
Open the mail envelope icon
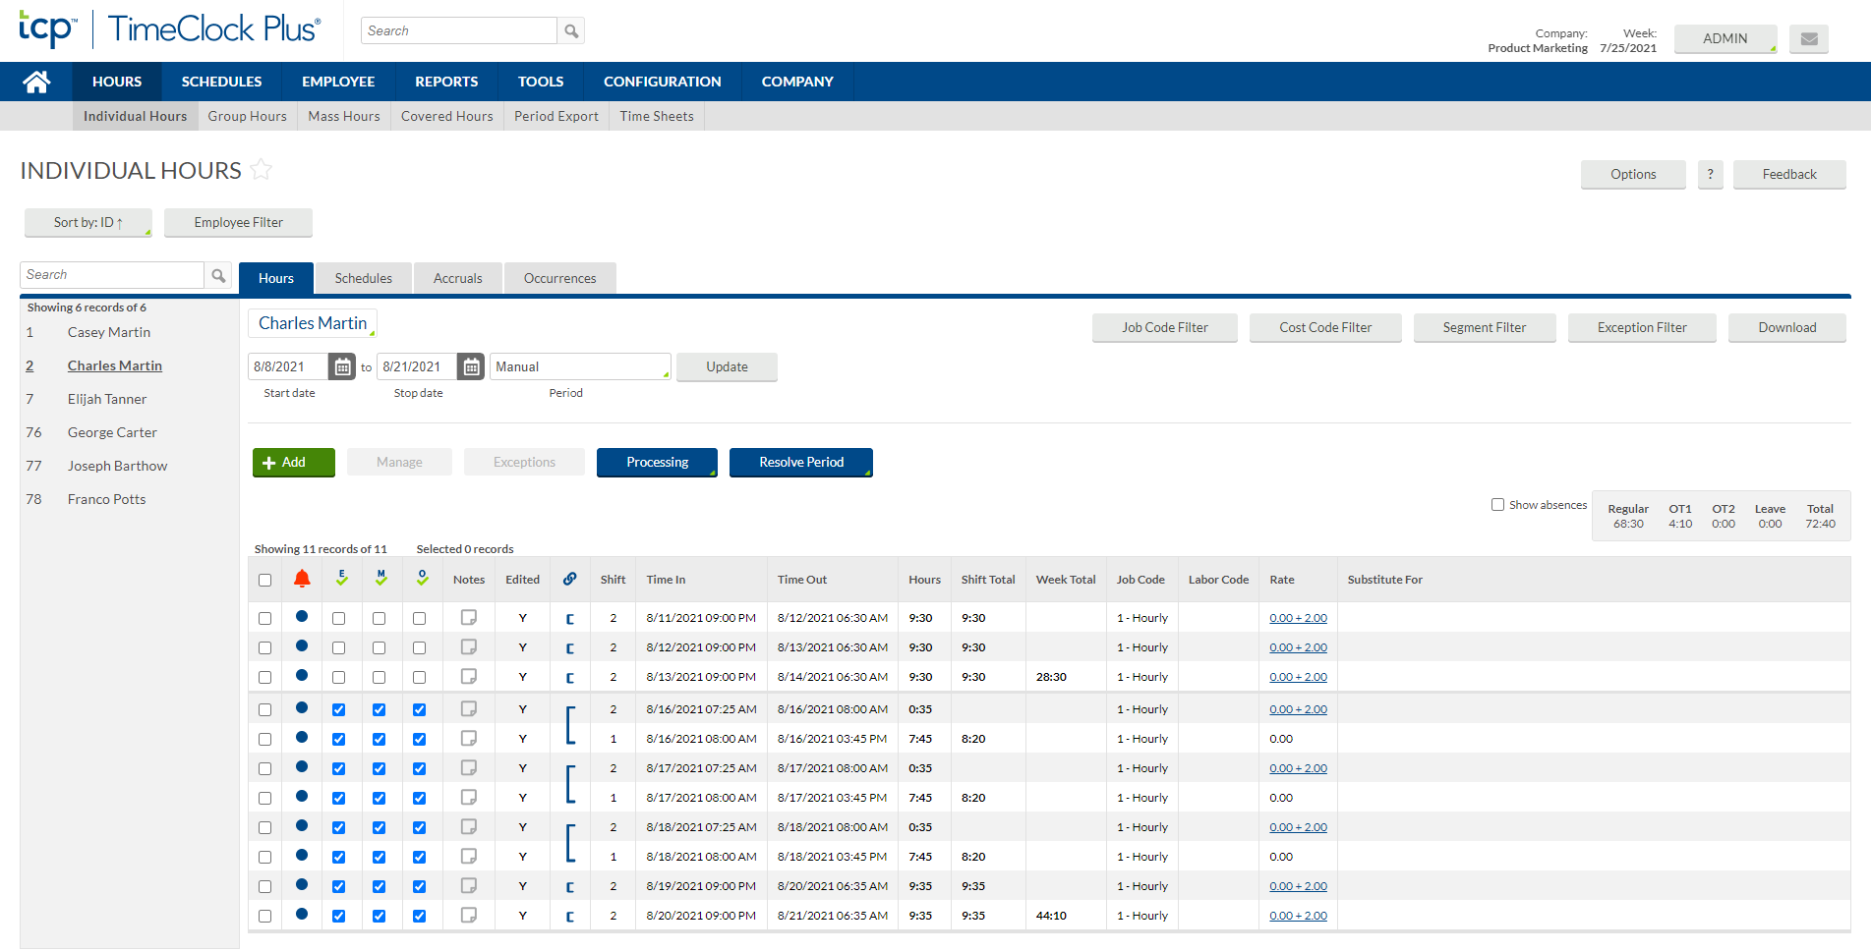tap(1808, 39)
